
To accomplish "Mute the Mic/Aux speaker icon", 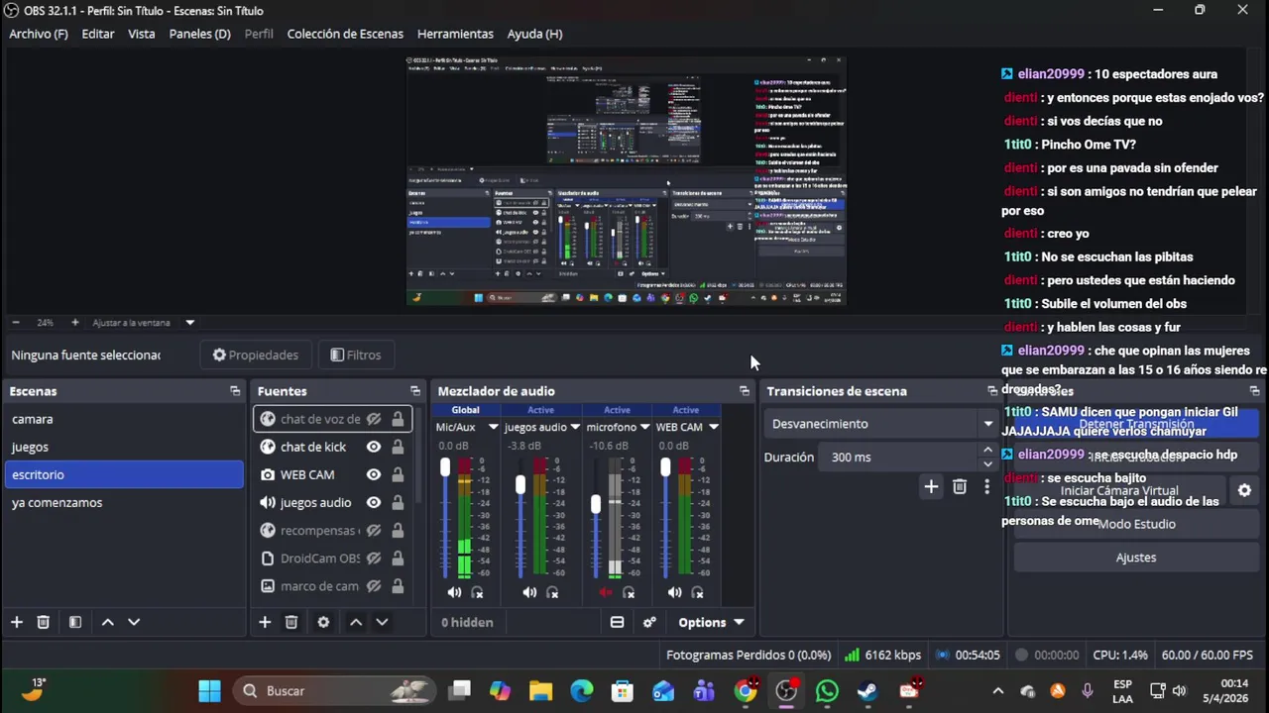I will click(x=454, y=592).
